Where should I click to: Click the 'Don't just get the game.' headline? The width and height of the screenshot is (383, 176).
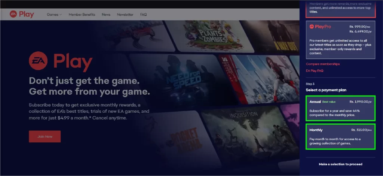[84, 81]
